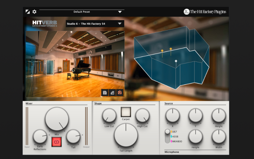Click the Microphone Width knob

pos(219,136)
